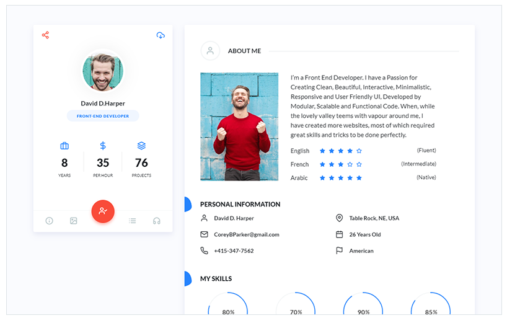This screenshot has width=507, height=323.
Task: Click the Table Rock, NE, USA text
Action: [374, 218]
